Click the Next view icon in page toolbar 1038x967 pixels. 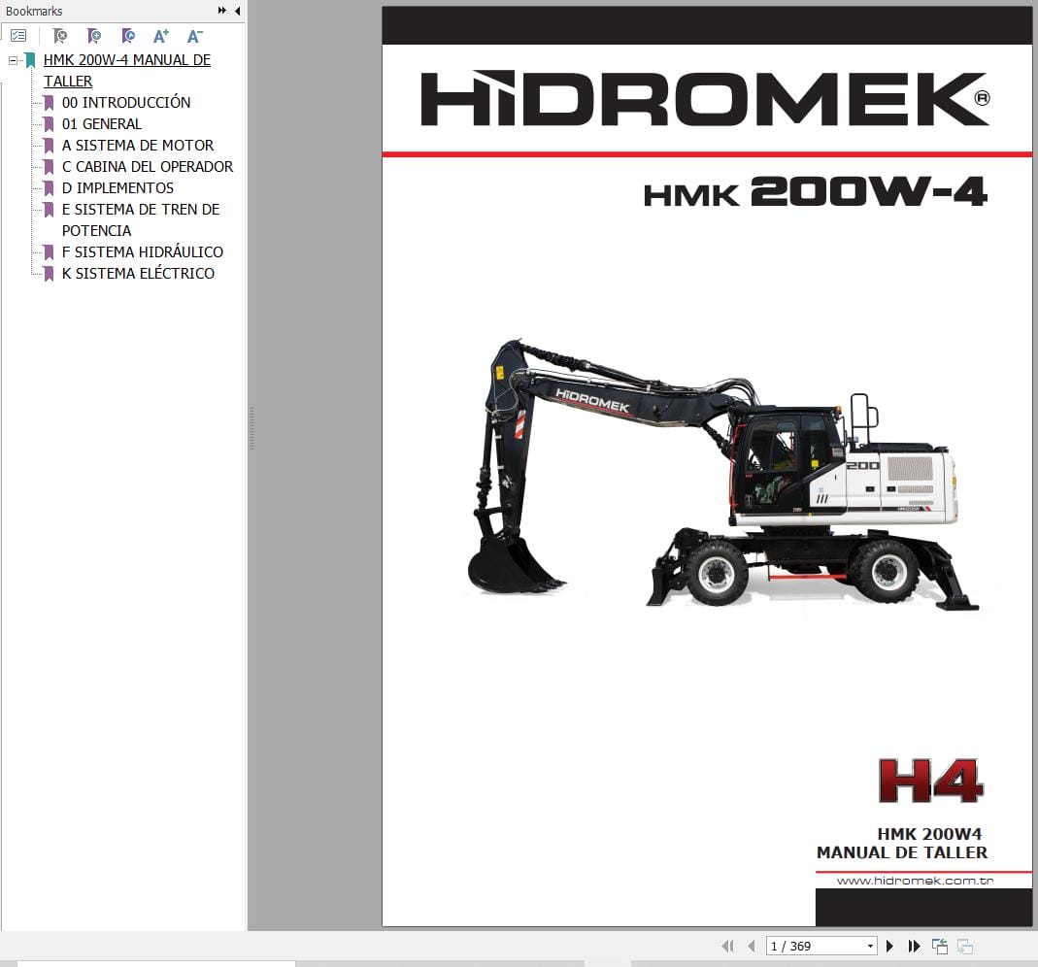[964, 945]
